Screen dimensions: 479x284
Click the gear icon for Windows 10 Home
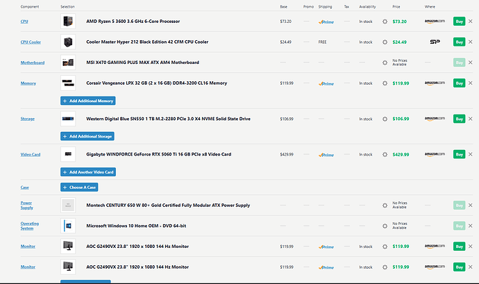pos(385,226)
